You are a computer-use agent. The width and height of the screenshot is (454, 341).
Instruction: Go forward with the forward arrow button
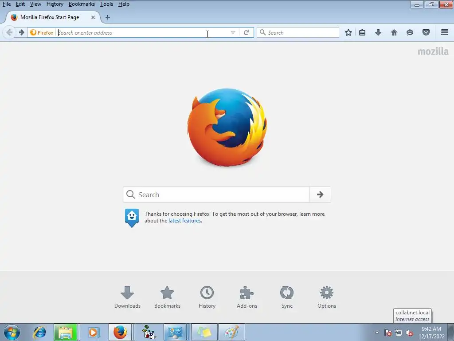tap(21, 32)
